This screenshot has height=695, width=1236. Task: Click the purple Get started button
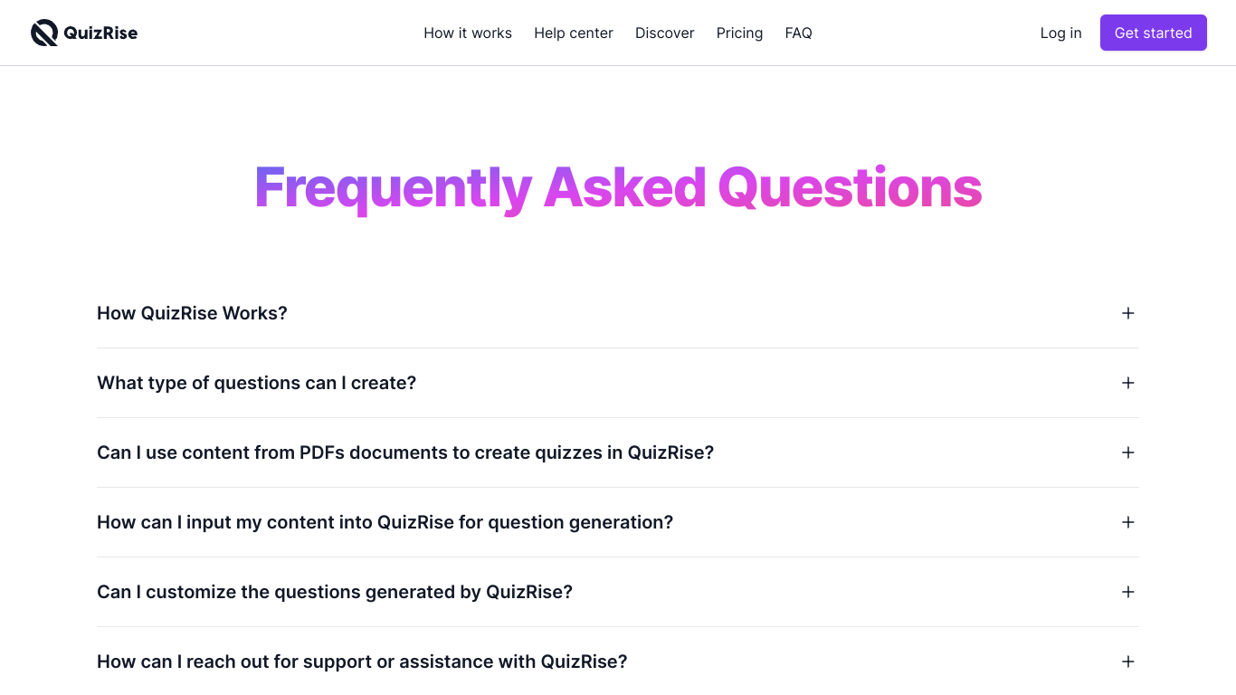pos(1154,33)
